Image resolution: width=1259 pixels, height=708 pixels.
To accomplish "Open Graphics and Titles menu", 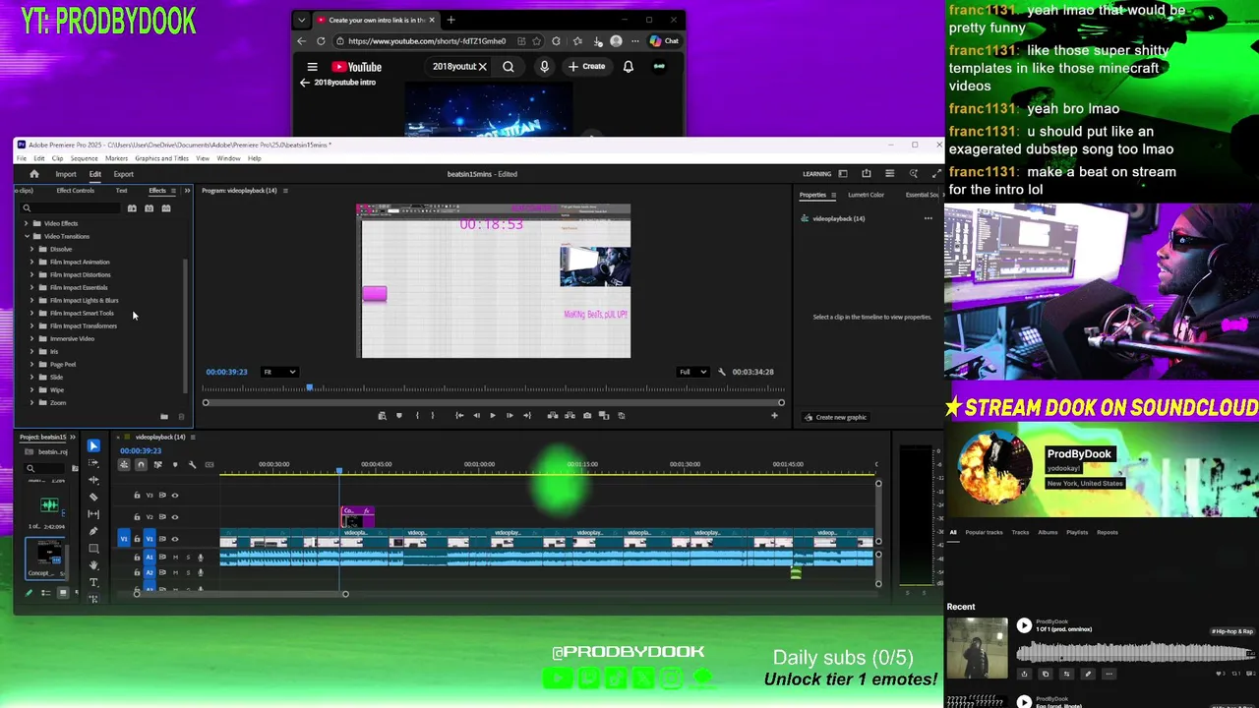I will click(x=161, y=158).
